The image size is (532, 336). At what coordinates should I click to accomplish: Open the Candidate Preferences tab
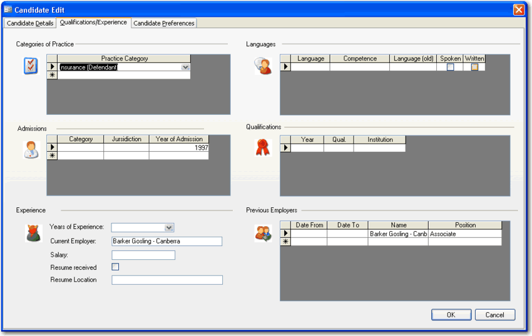pos(164,23)
